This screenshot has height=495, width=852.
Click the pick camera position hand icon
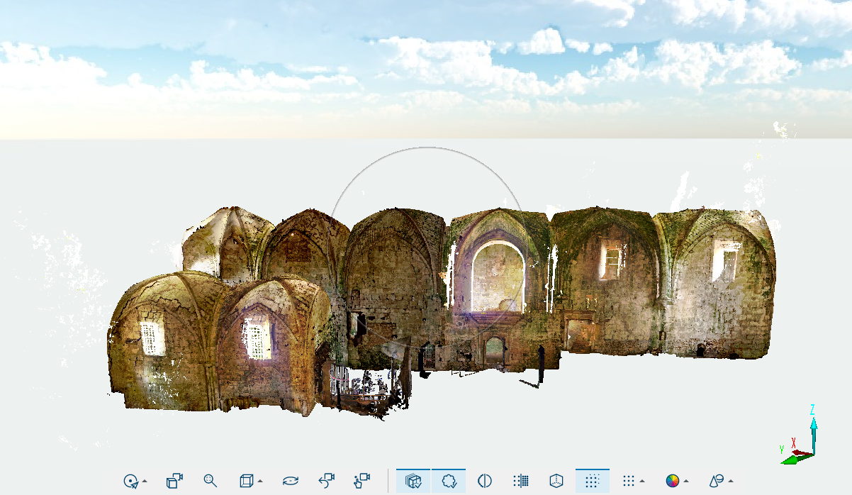(361, 481)
